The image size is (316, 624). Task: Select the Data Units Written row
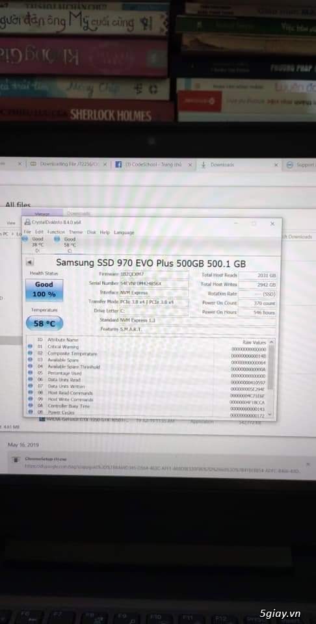[x=147, y=386]
